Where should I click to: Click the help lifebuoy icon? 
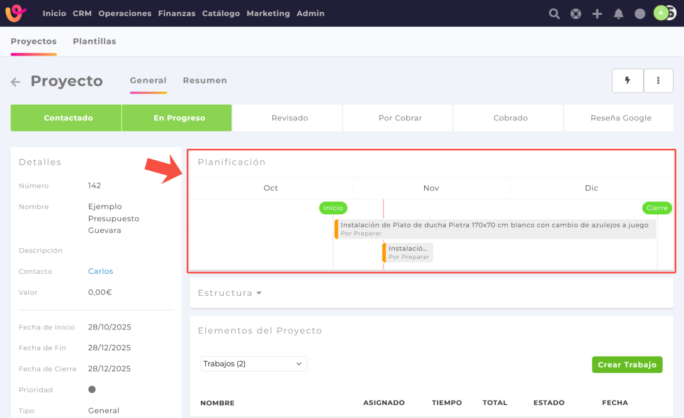[x=576, y=14]
